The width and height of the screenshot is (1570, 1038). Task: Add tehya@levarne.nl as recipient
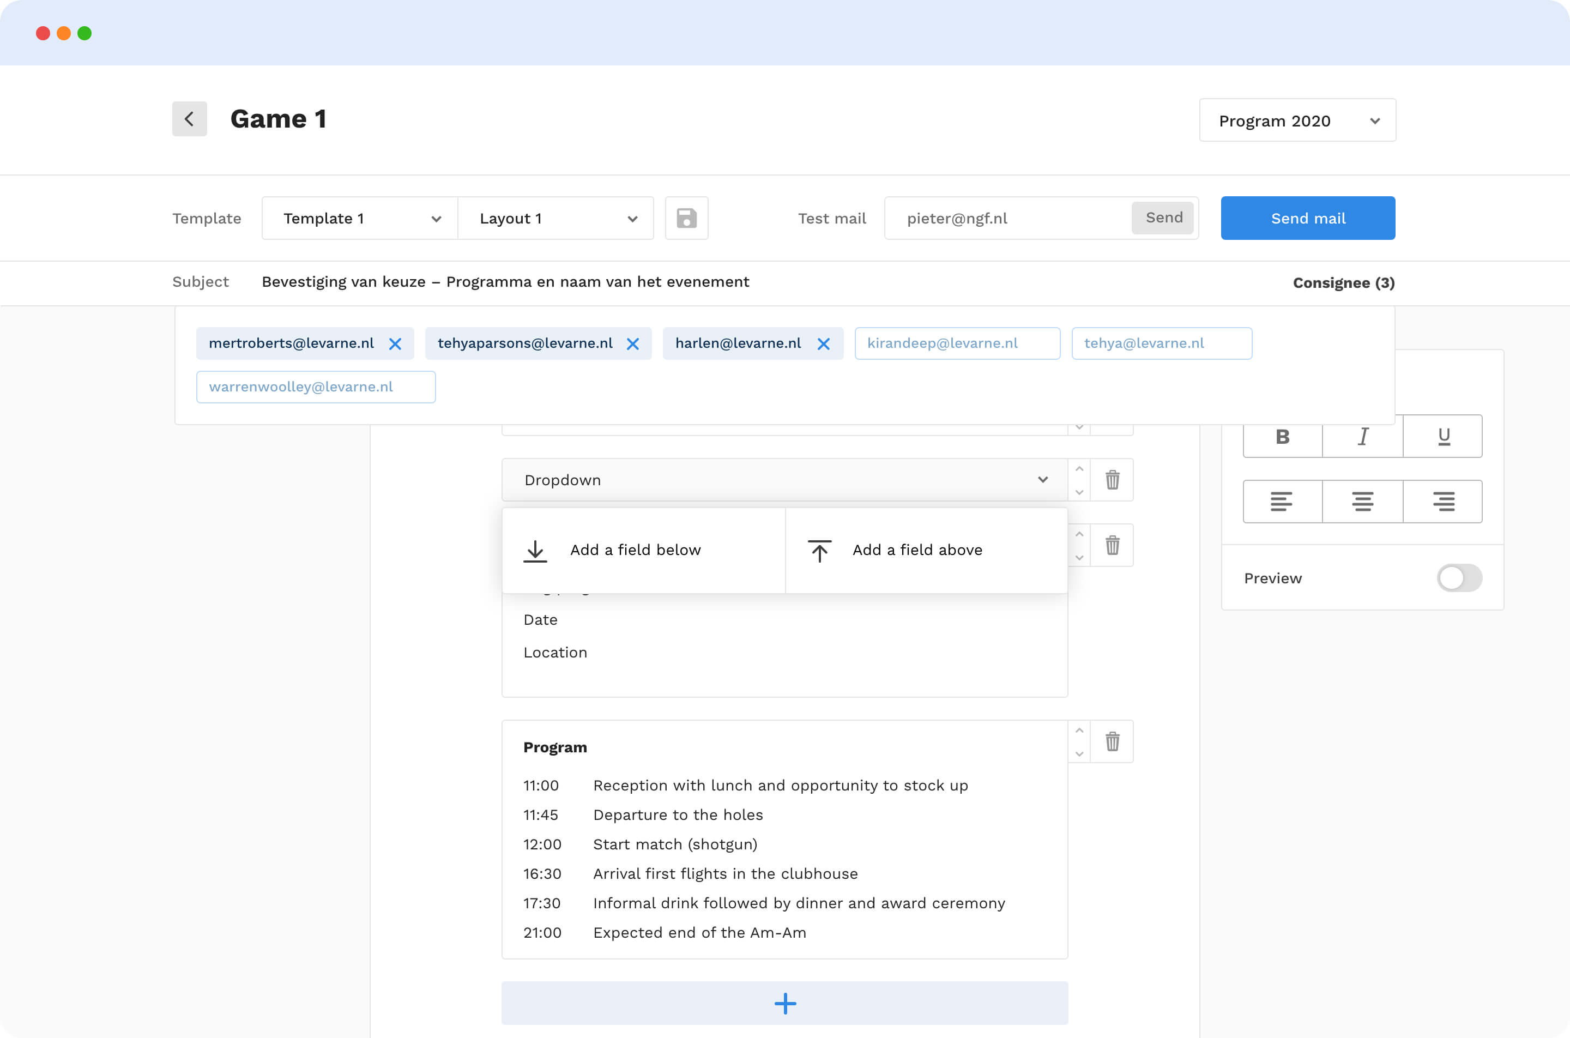point(1162,343)
